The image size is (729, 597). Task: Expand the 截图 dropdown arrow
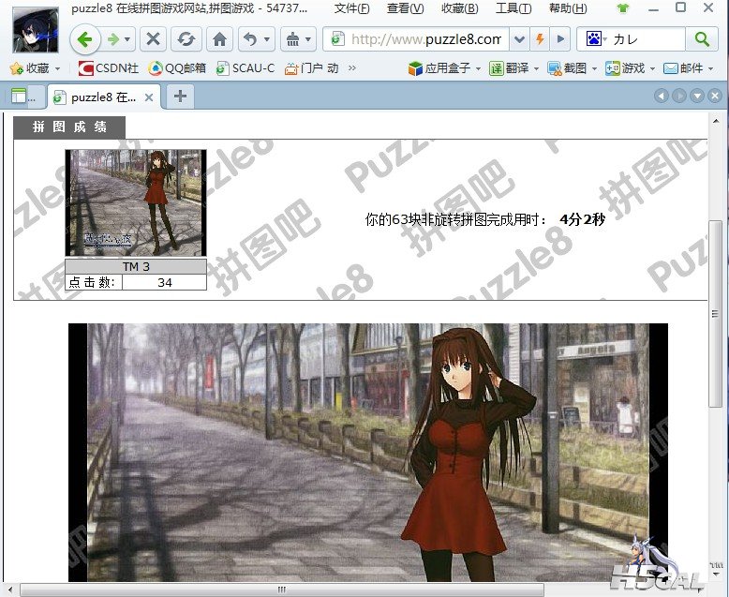click(594, 68)
